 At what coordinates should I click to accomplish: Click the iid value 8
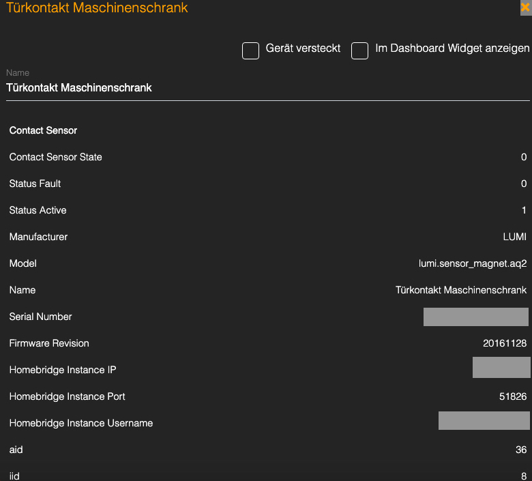[x=524, y=476]
